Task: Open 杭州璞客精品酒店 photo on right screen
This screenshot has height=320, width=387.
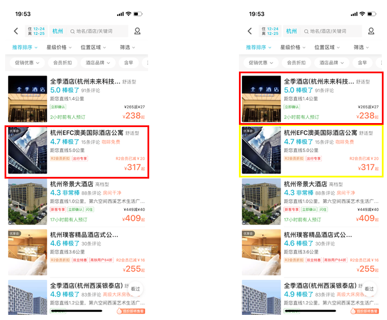Action: click(261, 252)
